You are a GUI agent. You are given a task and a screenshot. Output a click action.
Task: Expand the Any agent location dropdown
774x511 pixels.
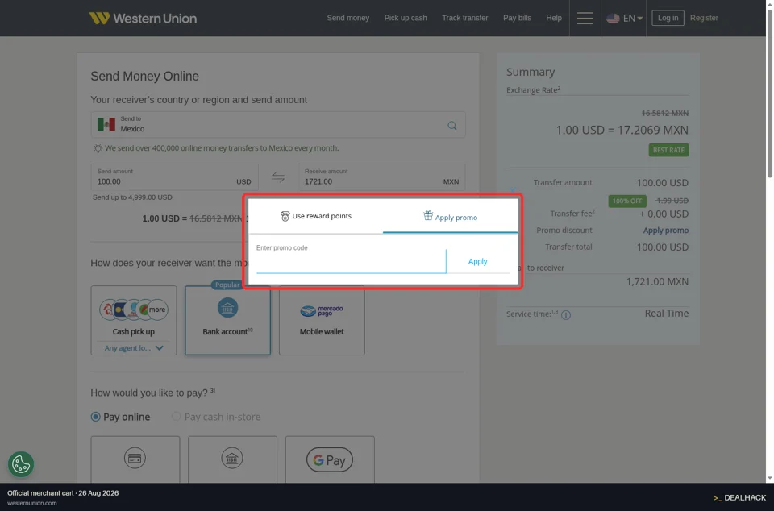pos(134,347)
